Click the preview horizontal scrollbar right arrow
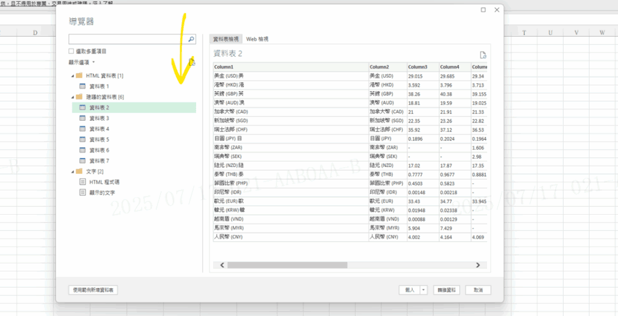Screen dimensions: 618x316 [x=478, y=265]
